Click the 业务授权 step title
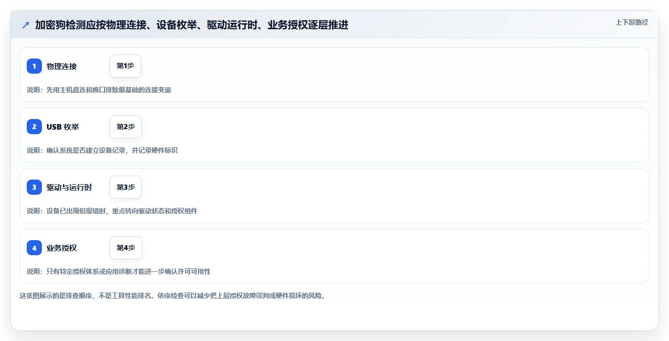 pyautogui.click(x=62, y=248)
